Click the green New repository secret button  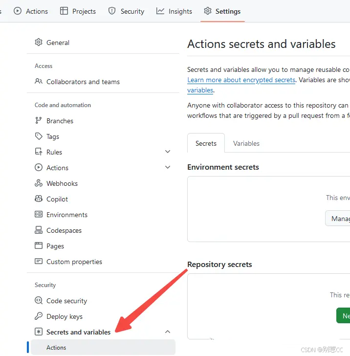pos(343,315)
